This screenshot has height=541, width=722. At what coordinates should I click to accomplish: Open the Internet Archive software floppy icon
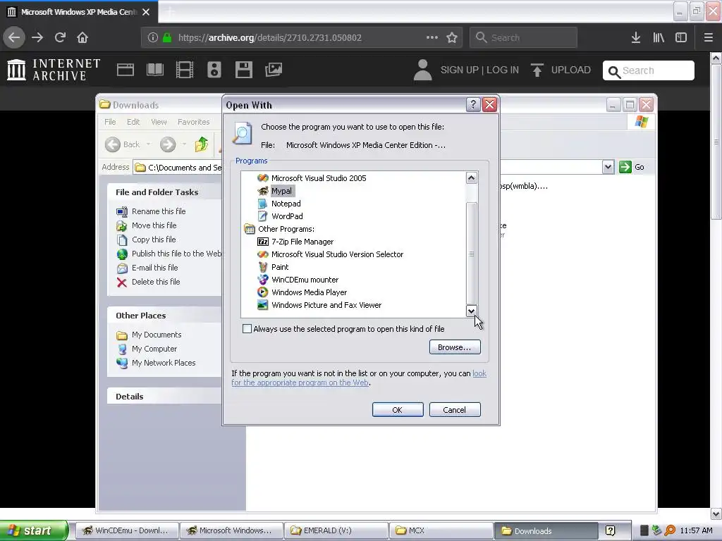(x=243, y=70)
